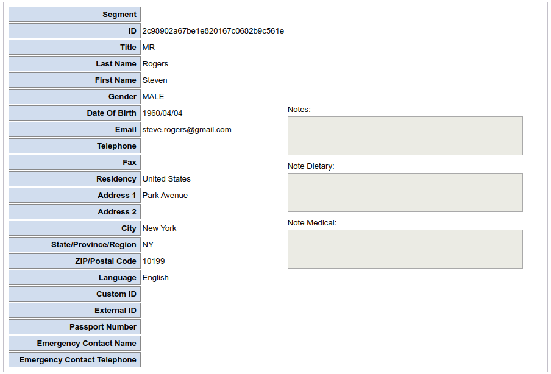Click the Park Avenue address value
Viewport: 551px width, 374px height.
(165, 196)
